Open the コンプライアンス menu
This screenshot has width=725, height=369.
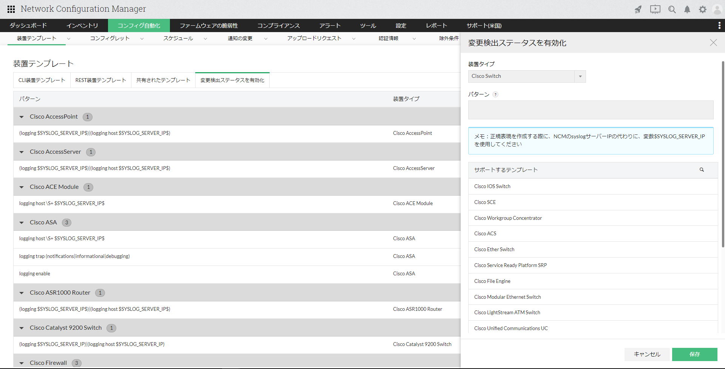[278, 26]
